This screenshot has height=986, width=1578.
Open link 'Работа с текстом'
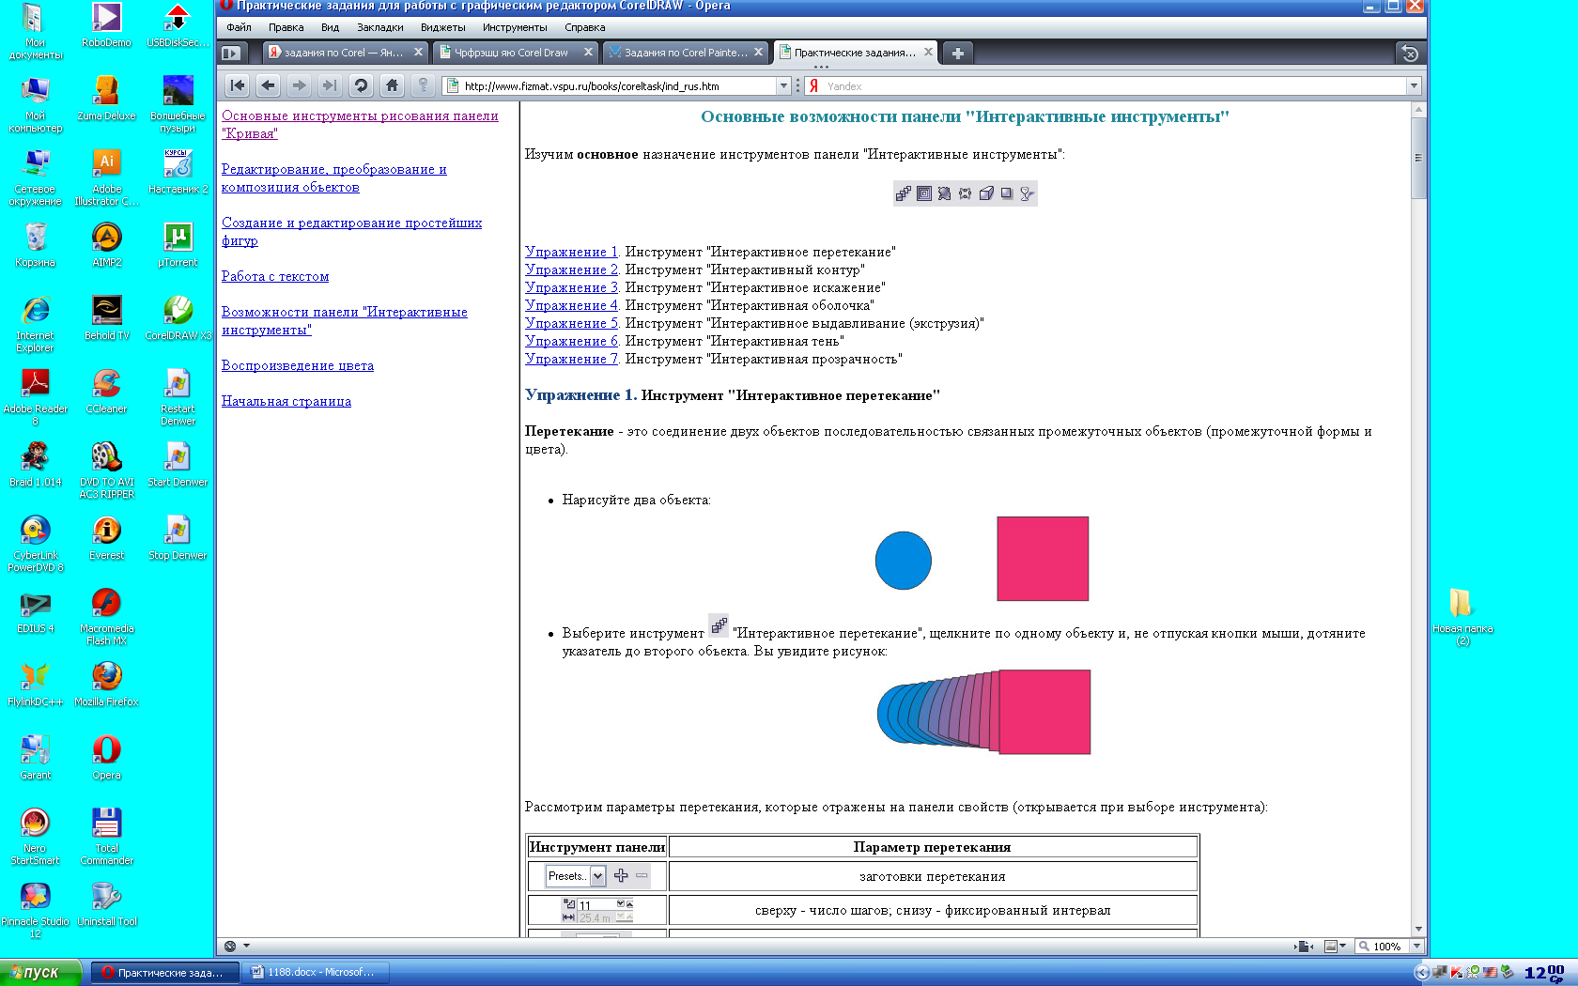(x=275, y=276)
